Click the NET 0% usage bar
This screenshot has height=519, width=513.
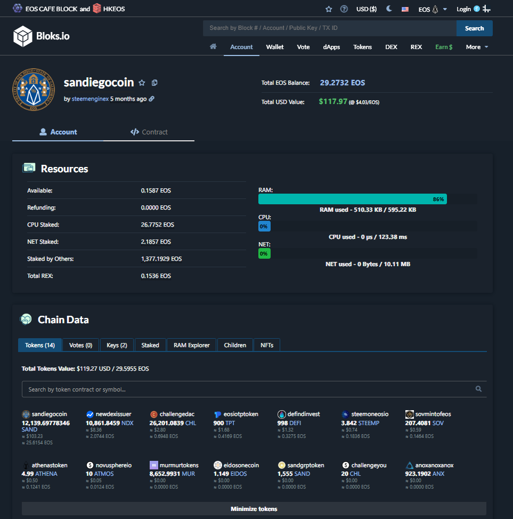pos(264,253)
